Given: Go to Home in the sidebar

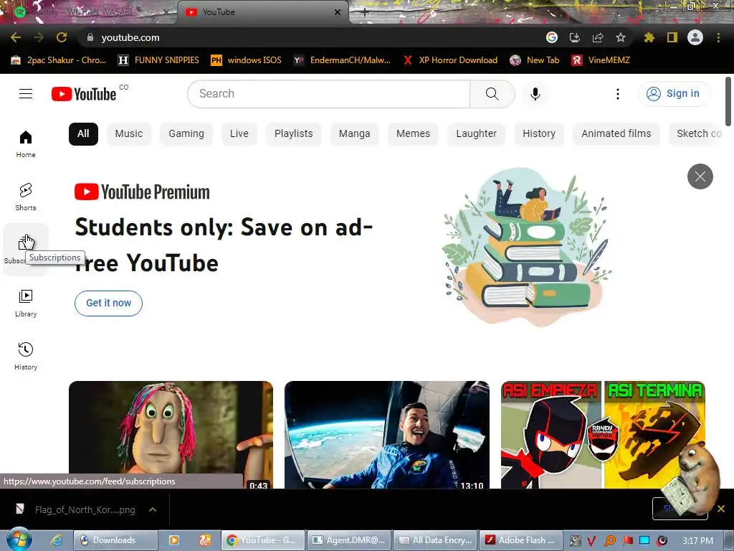Looking at the screenshot, I should coord(26,143).
